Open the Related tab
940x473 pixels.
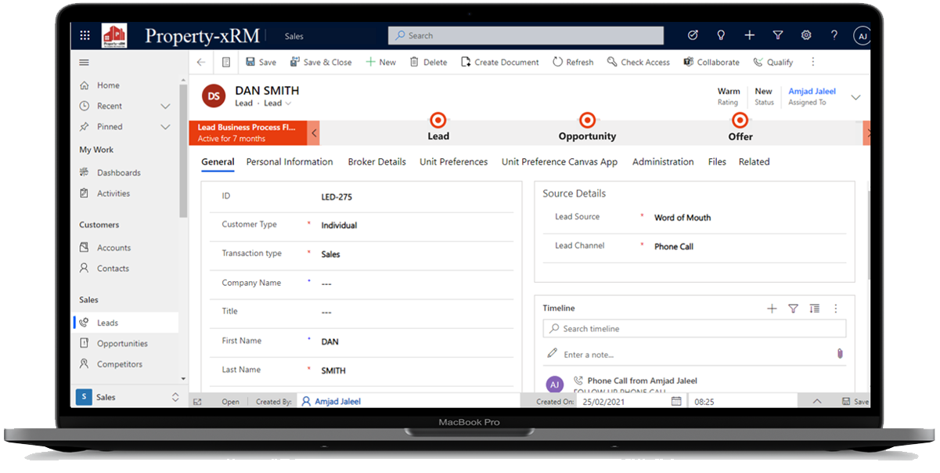pos(755,162)
